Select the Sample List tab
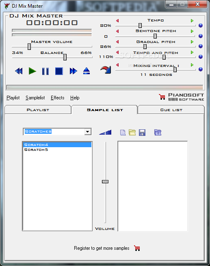Image resolution: width=210 pixels, height=266 pixels. [105, 110]
